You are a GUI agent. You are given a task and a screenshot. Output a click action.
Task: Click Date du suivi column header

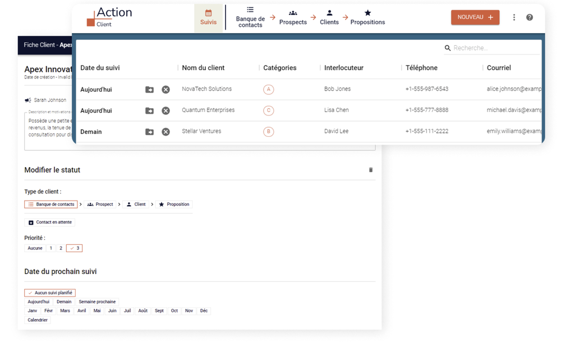pyautogui.click(x=100, y=68)
